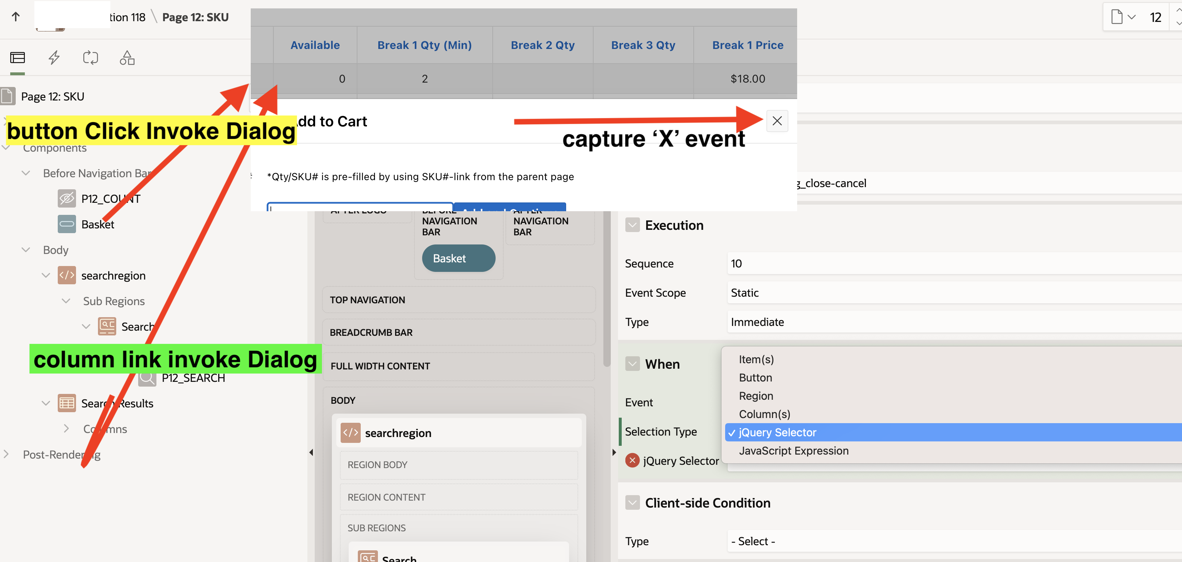Image resolution: width=1182 pixels, height=562 pixels.
Task: Collapse the Body tree node
Action: pos(26,250)
